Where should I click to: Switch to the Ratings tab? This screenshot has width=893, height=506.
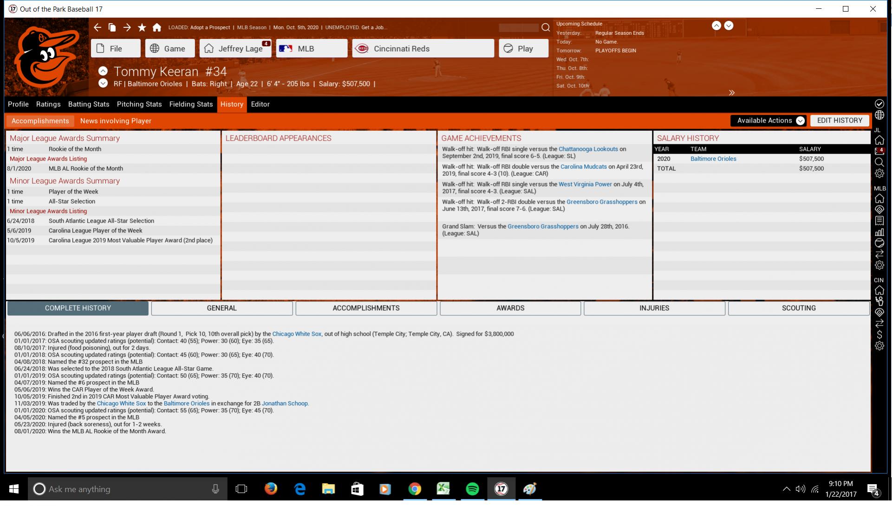click(48, 104)
